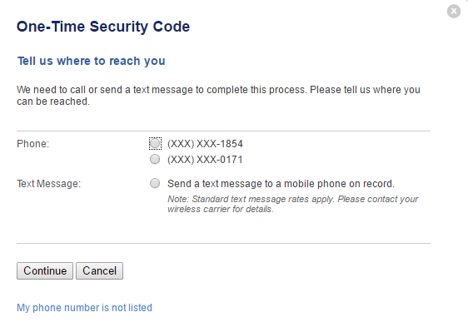Click the divider line above the Continue button
Image resolution: width=468 pixels, height=327 pixels.
pos(223,243)
